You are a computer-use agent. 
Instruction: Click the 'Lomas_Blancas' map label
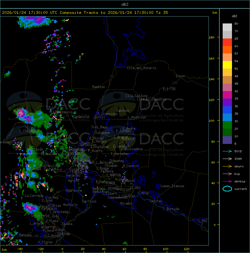172,186
